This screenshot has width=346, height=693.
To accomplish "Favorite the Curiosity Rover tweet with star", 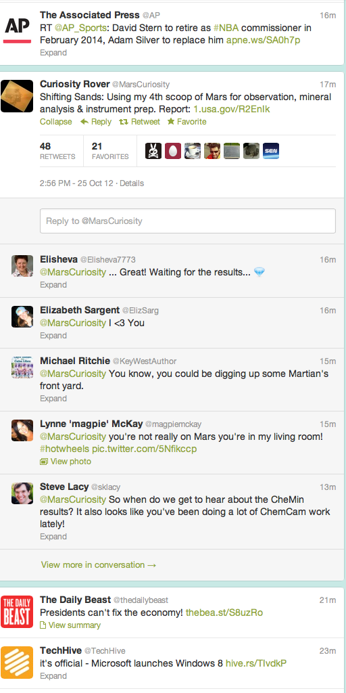I will 187,122.
